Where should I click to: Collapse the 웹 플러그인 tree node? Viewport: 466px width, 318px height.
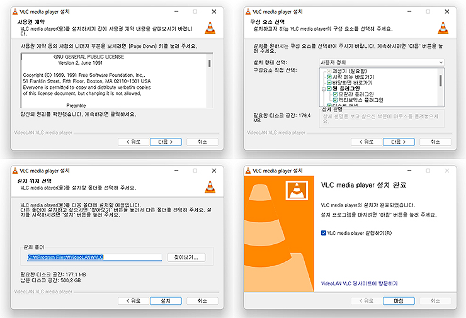[324, 89]
